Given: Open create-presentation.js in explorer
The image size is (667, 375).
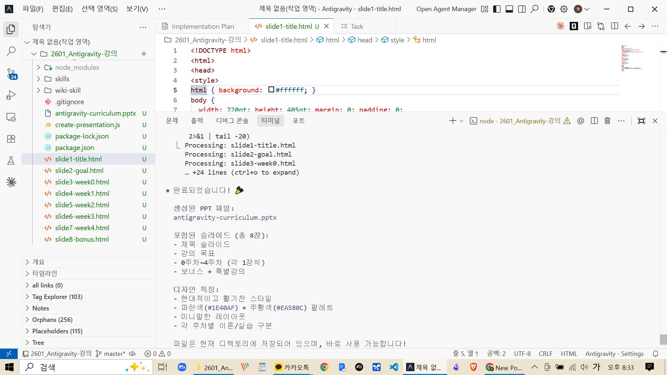Looking at the screenshot, I should click(x=87, y=125).
